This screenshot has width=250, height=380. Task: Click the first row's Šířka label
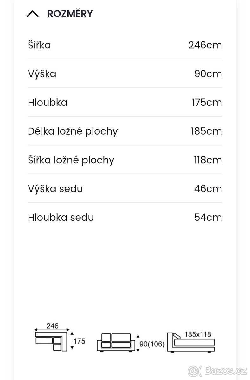[39, 45]
